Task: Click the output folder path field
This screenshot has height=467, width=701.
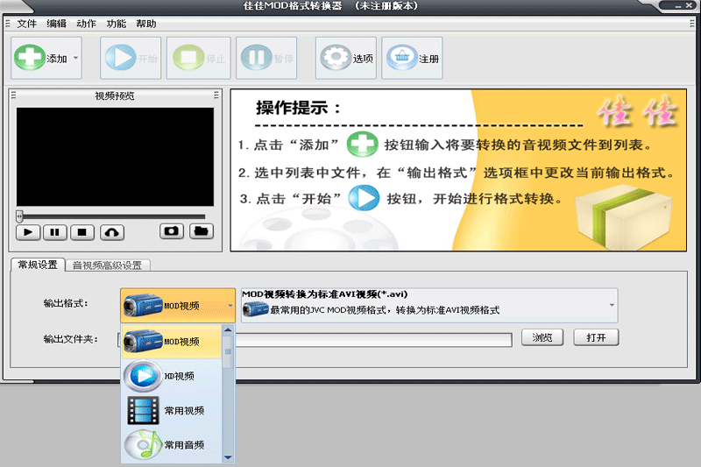Action: [x=374, y=340]
